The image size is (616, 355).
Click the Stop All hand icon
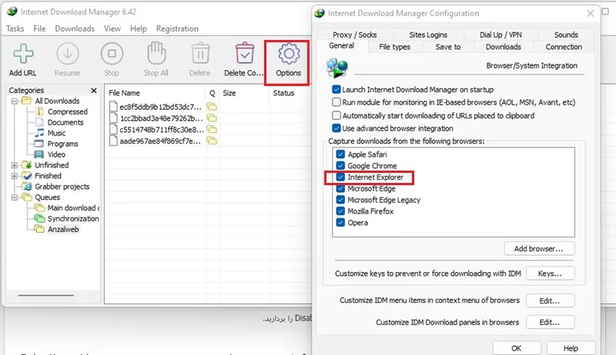coord(156,53)
